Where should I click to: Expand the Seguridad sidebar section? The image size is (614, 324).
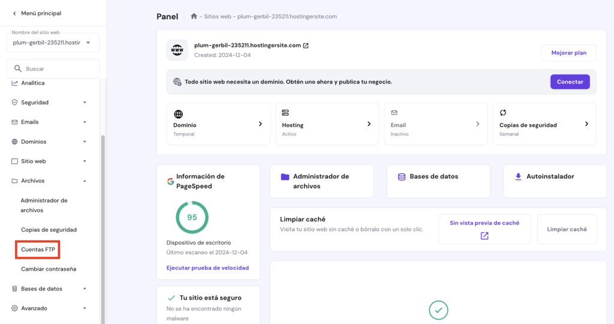pyautogui.click(x=85, y=103)
